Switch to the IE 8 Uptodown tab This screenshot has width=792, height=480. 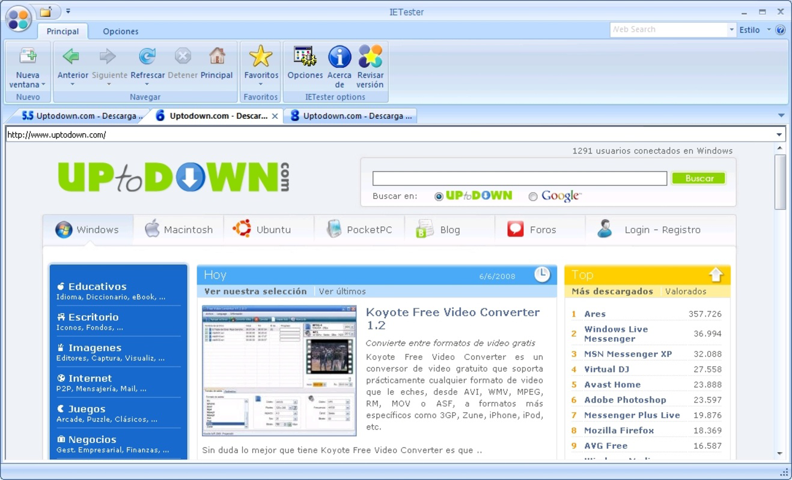[x=352, y=116]
